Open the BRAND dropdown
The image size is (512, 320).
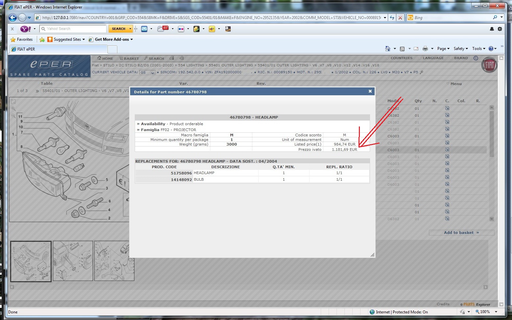click(x=458, y=58)
